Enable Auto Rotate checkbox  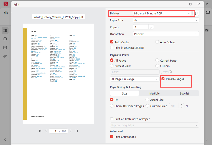[x=157, y=42]
